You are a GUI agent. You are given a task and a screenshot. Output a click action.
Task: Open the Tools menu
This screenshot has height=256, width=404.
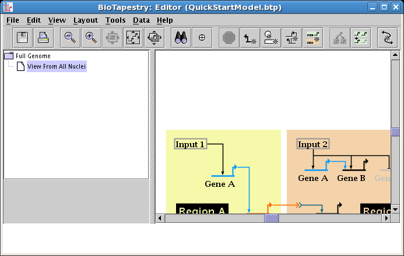pos(115,20)
